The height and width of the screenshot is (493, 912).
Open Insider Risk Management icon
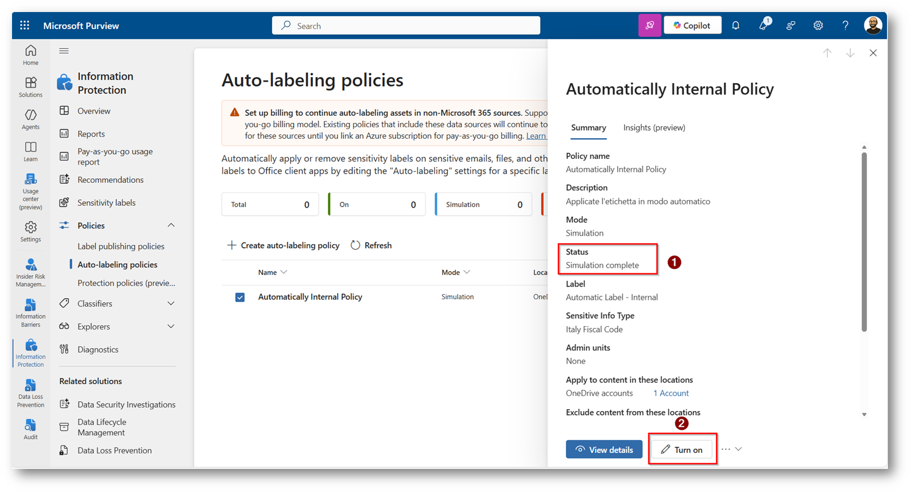click(x=30, y=272)
